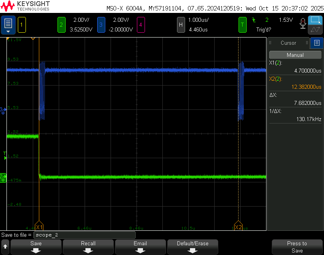
Task: Click the orange trigger time reference marker at the top
Action: pos(33,38)
